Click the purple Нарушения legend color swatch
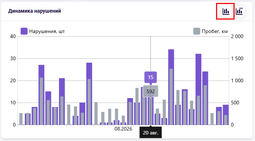The width and height of the screenshot is (255, 141). (24, 31)
